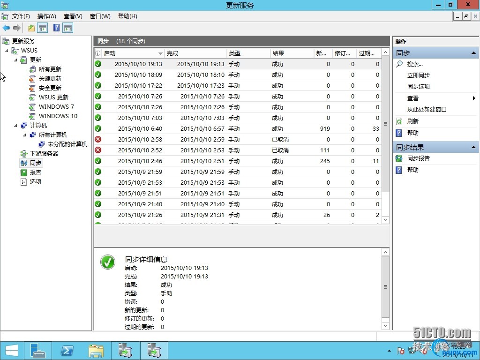Select the root node icon in the tree
Image resolution: width=480 pixels, height=360 pixels.
coord(6,41)
